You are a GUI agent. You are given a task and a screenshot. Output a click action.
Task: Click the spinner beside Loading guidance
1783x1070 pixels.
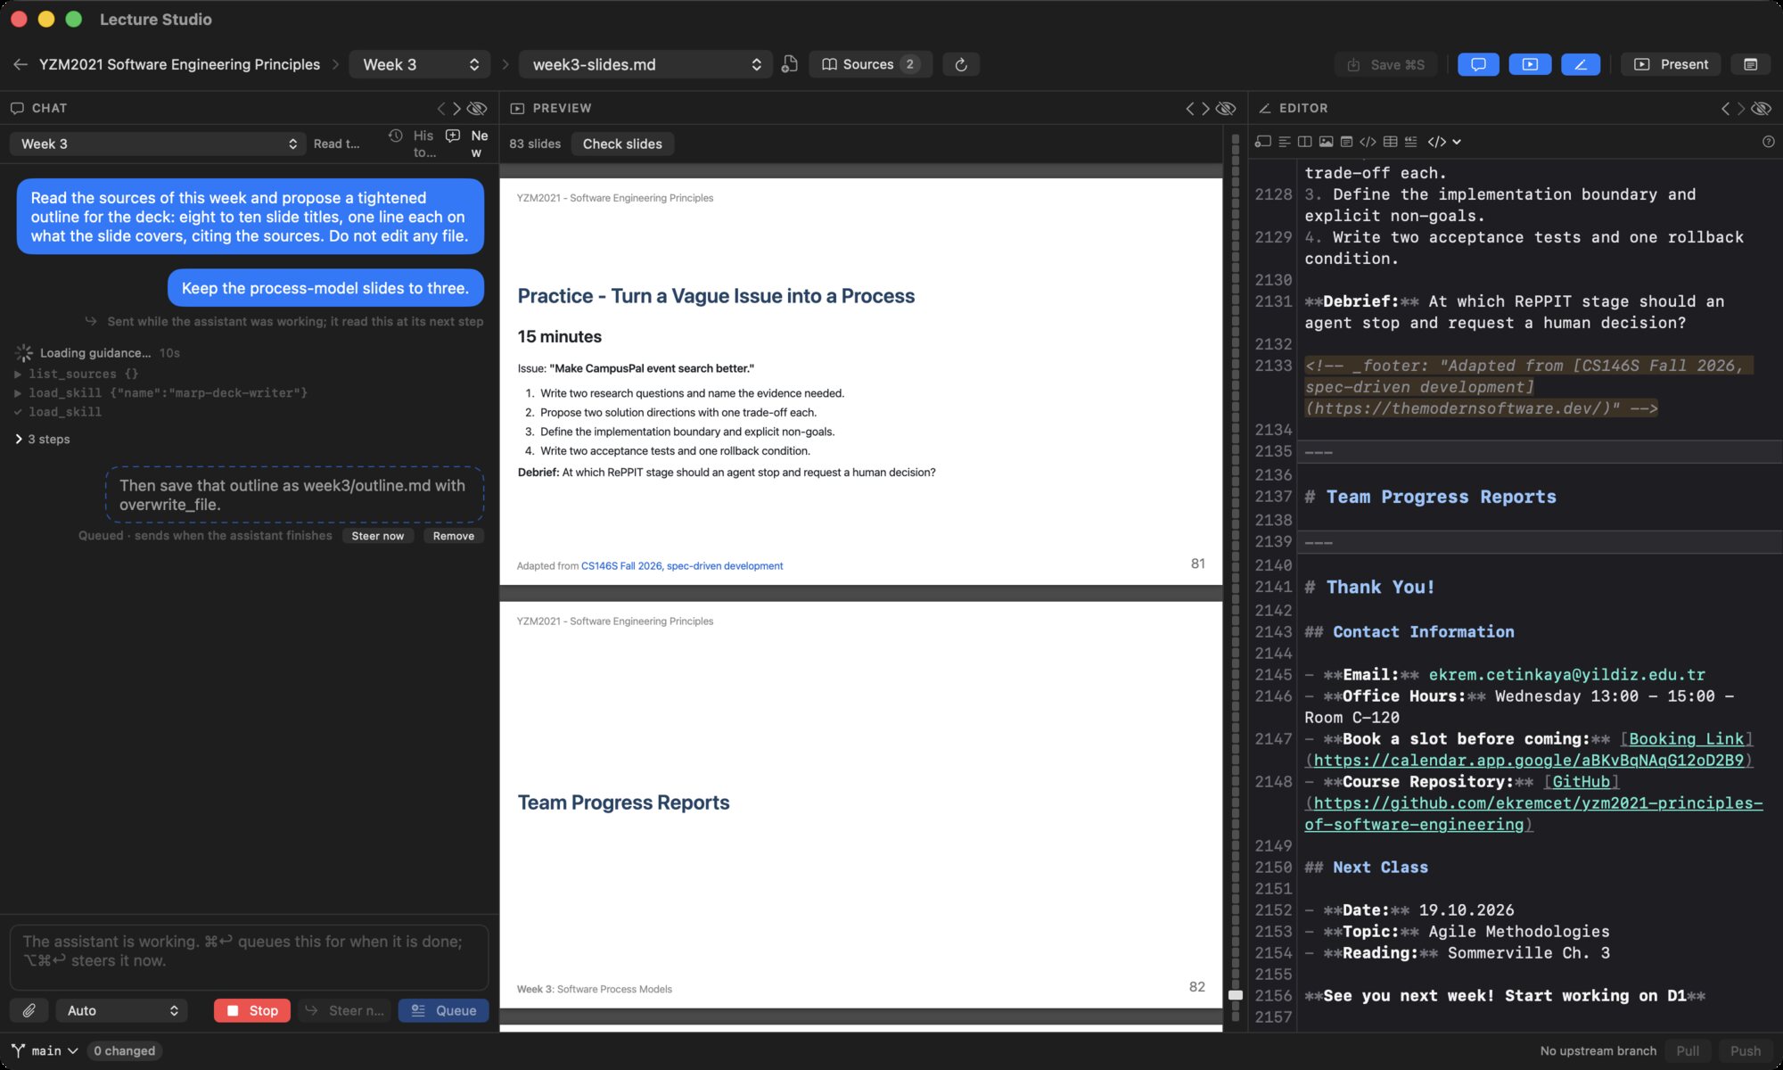pyautogui.click(x=24, y=353)
